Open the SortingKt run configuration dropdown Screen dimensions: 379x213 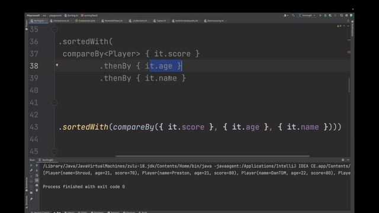307,15
